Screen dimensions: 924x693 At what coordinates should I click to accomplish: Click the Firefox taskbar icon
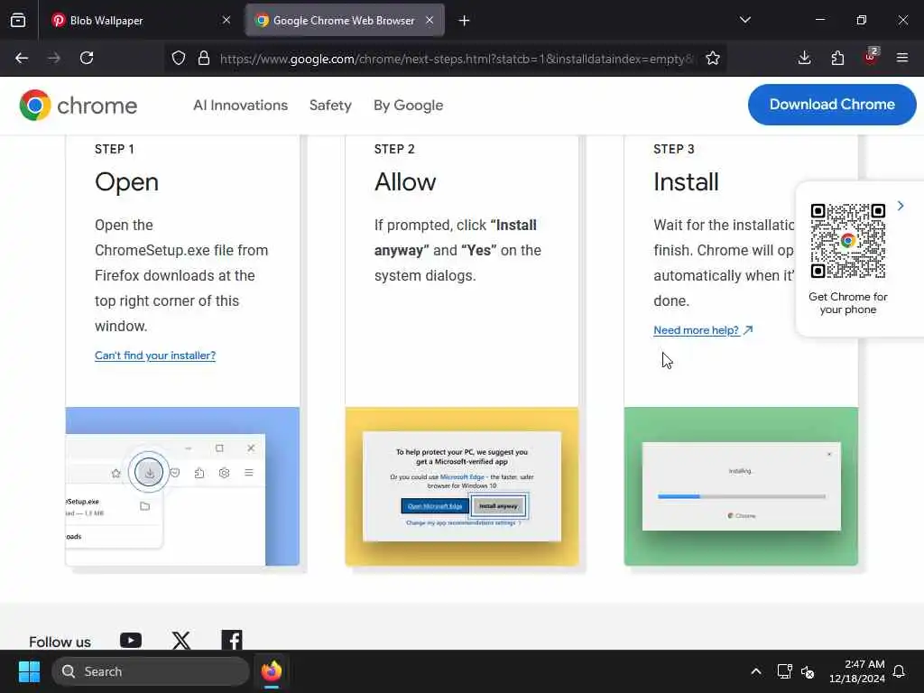click(271, 671)
